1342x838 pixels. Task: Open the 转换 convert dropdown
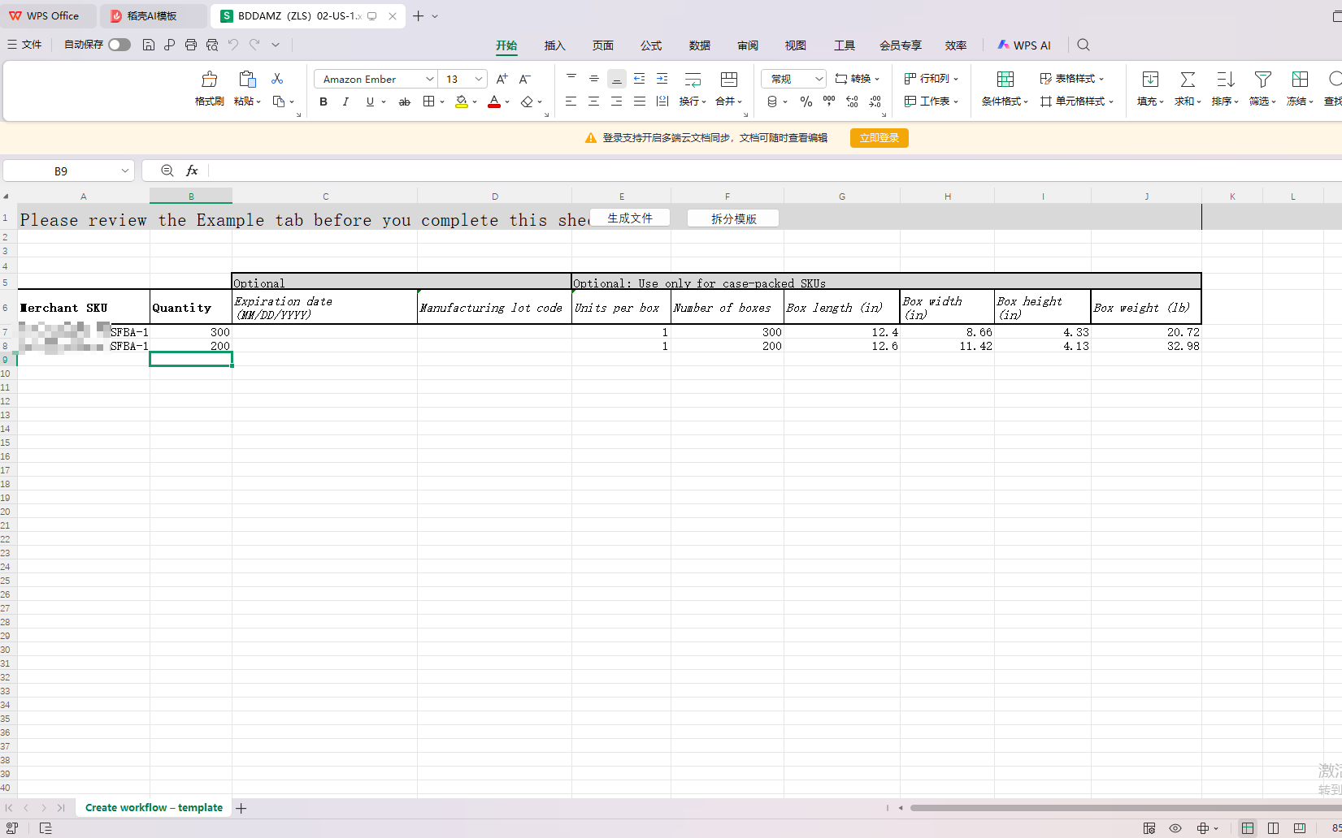click(x=858, y=79)
